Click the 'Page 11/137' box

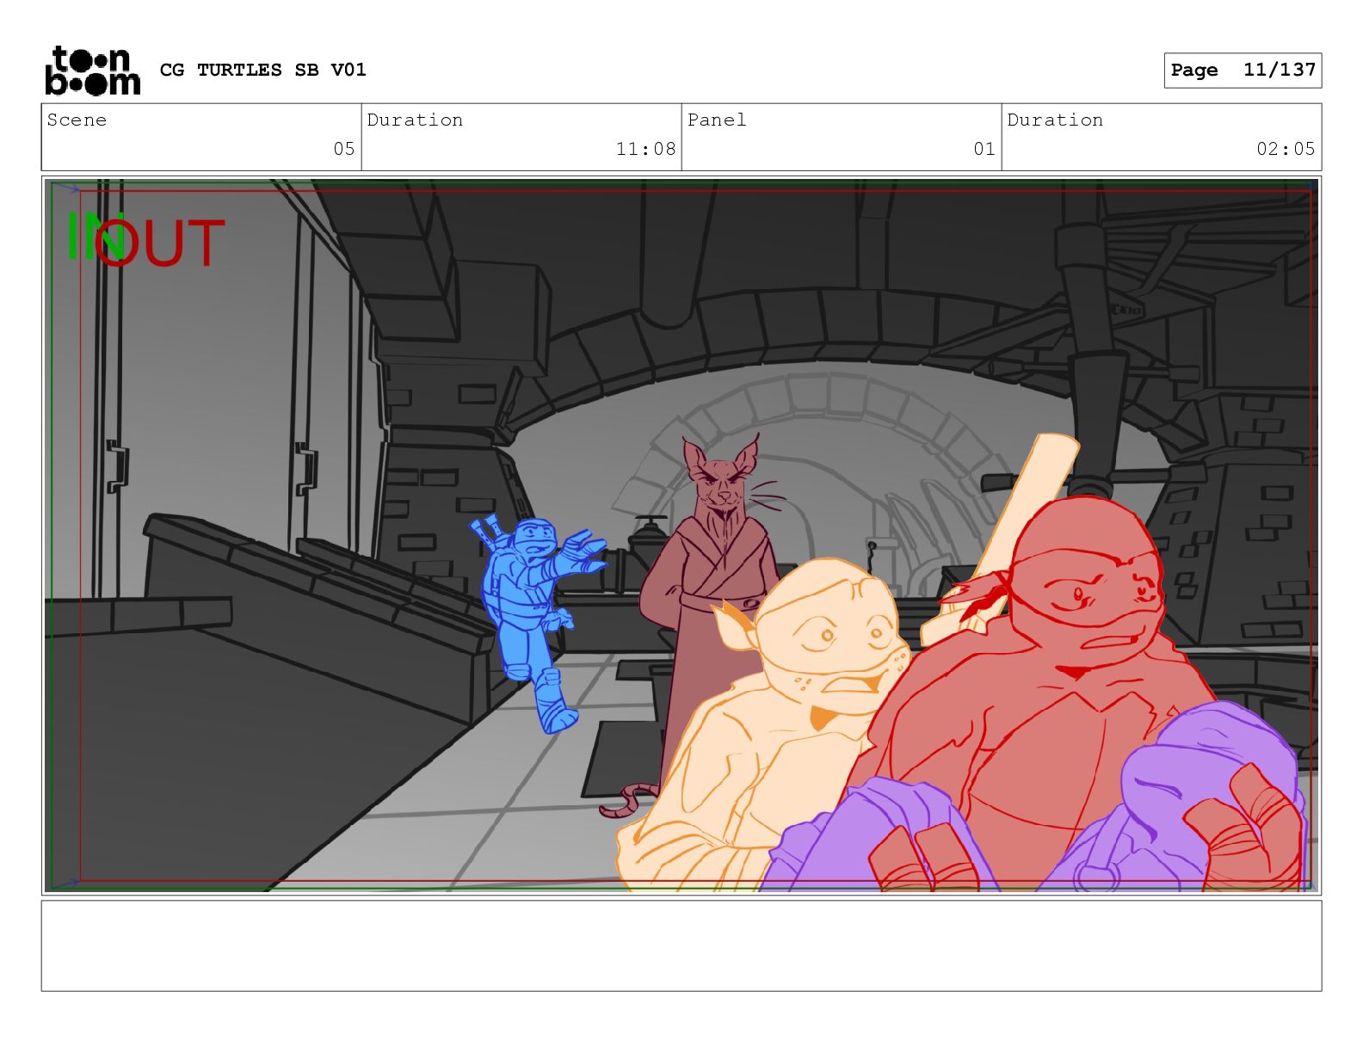pyautogui.click(x=1243, y=71)
